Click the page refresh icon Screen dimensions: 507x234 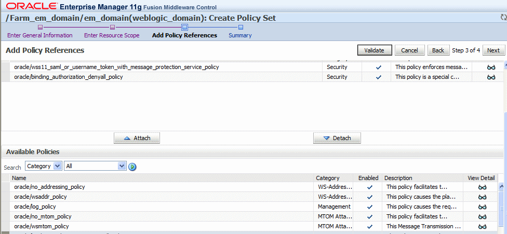click(503, 18)
